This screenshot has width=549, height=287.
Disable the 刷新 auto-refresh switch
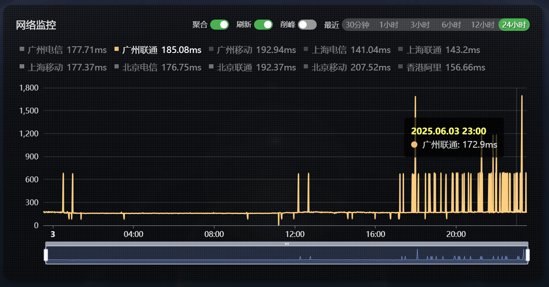click(263, 25)
